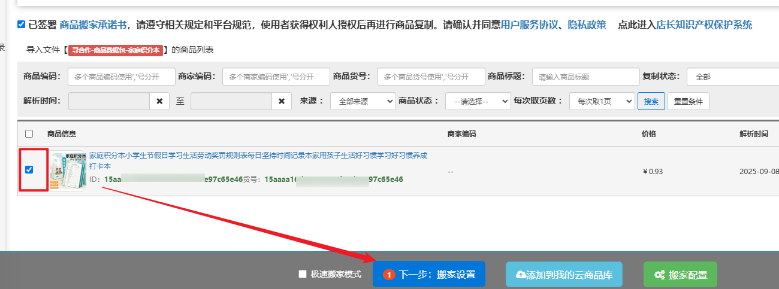Proceed to 下一步：搬家设置

[x=429, y=275]
